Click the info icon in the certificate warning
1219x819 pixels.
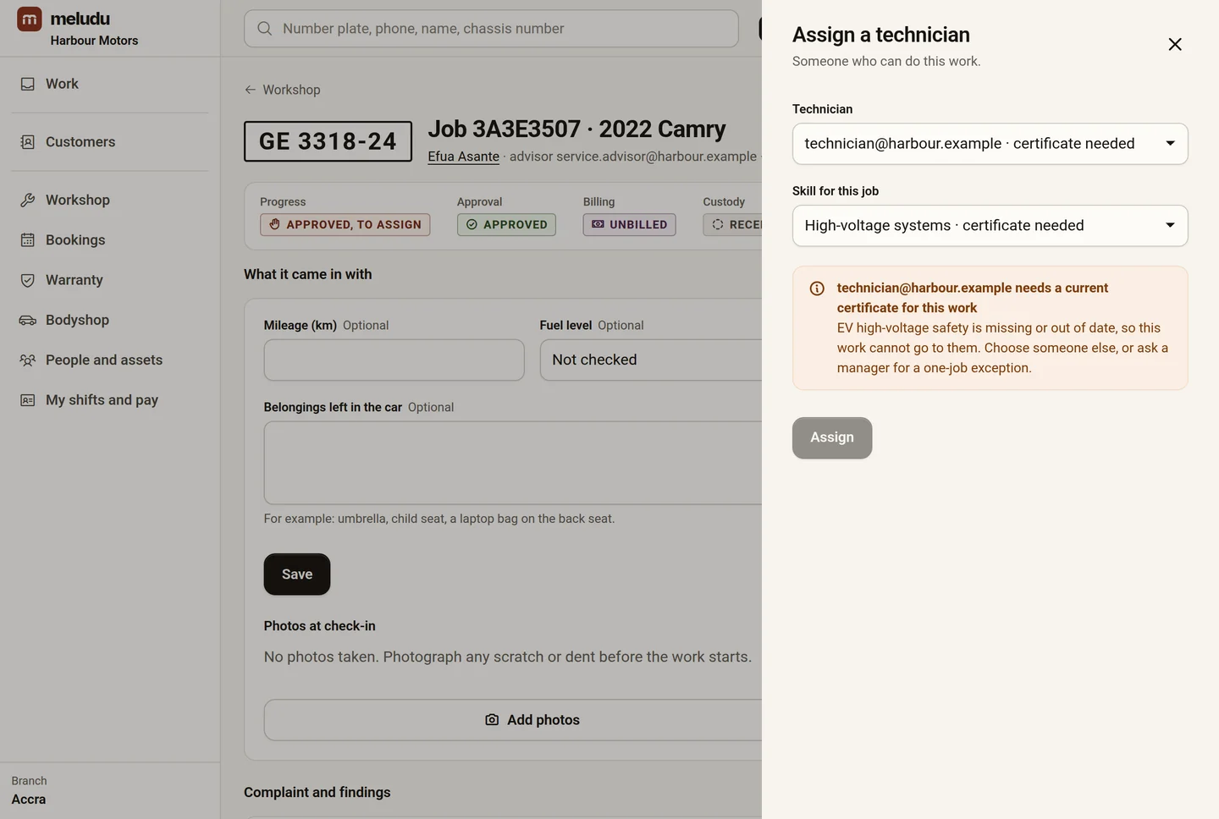[x=817, y=289]
